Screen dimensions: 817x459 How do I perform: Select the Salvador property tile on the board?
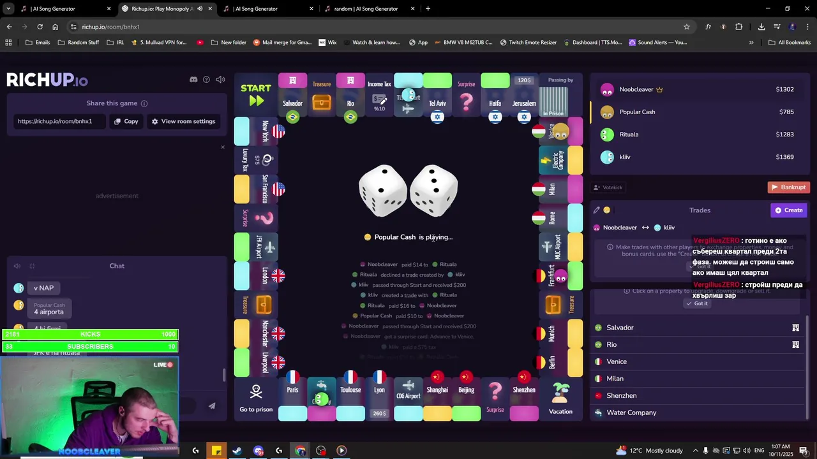pyautogui.click(x=292, y=95)
